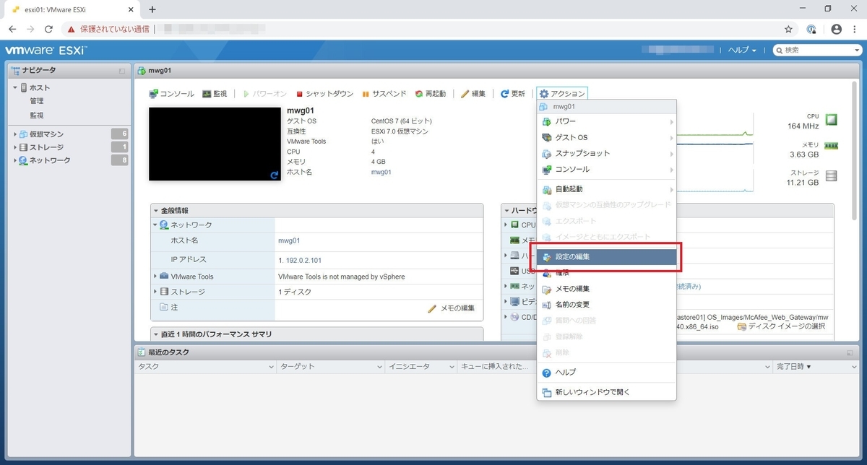Expand Virtual Machines (仮想マシン) tree arrow

click(x=15, y=134)
